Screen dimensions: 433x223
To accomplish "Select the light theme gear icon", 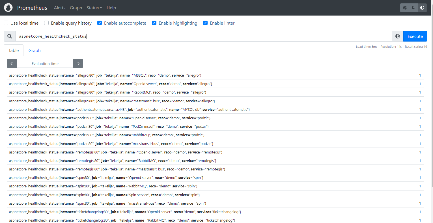I will [405, 8].
